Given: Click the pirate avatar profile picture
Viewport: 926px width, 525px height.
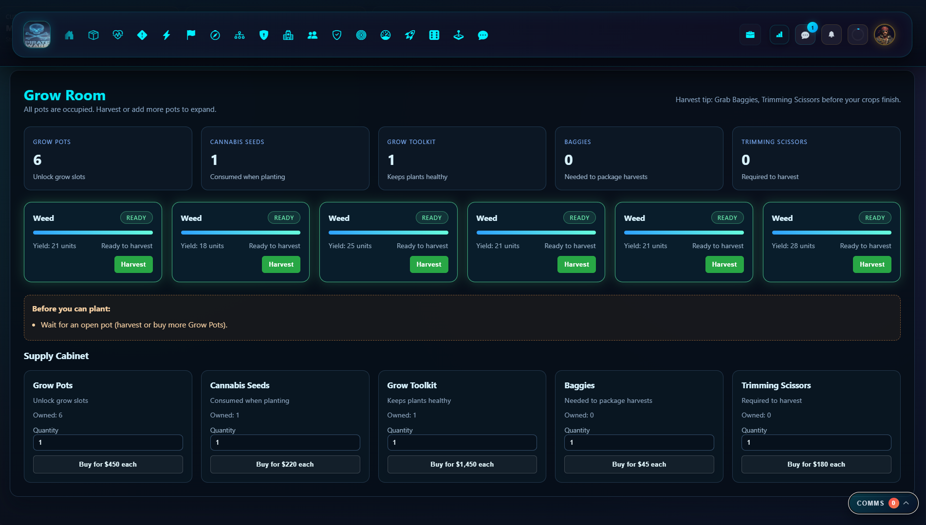Looking at the screenshot, I should pos(885,35).
